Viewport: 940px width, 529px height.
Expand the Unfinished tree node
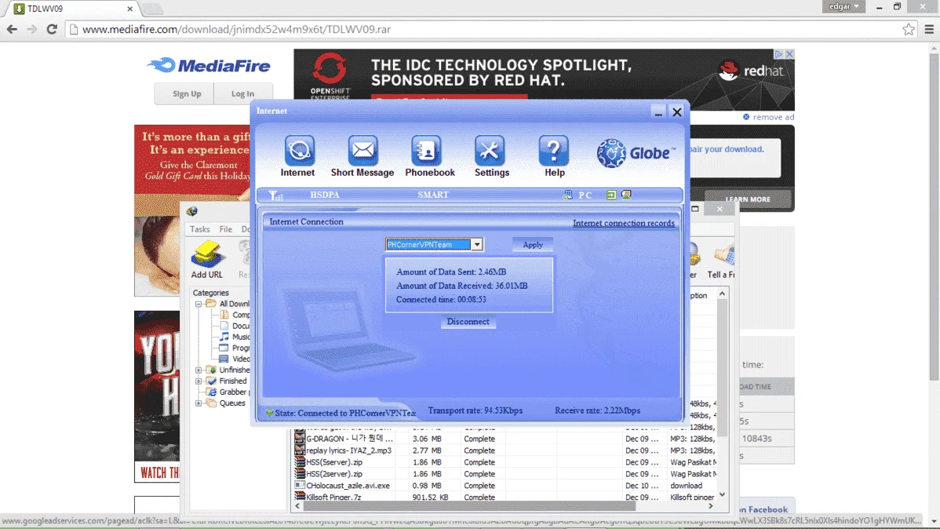coord(199,370)
